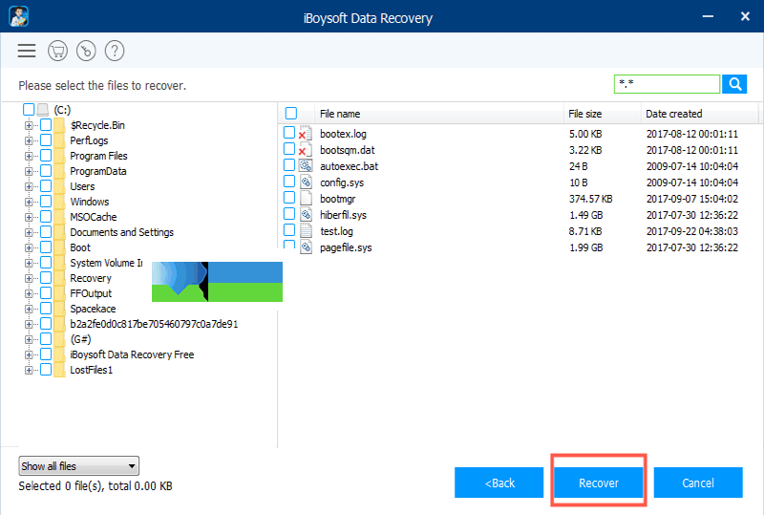The width and height of the screenshot is (764, 515).
Task: Check the bootex.log checkbox
Action: (289, 132)
